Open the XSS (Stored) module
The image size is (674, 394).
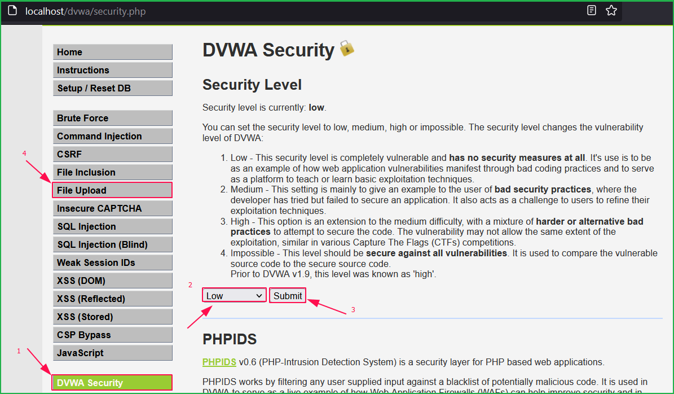point(112,316)
